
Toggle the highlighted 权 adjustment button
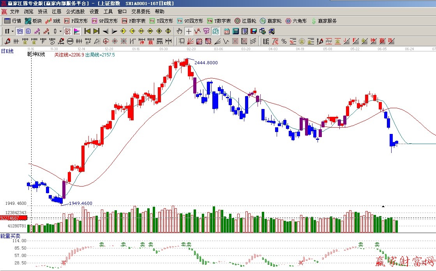[67, 31]
